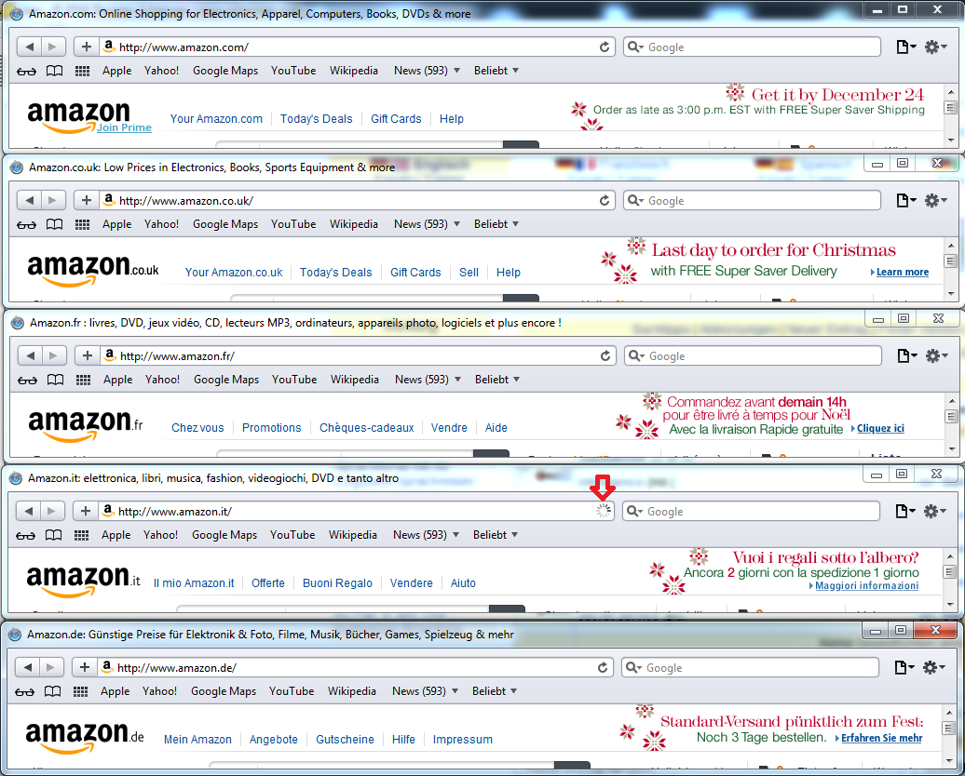Go back in the amazon.fr window
Image resolution: width=965 pixels, height=776 pixels.
[30, 356]
